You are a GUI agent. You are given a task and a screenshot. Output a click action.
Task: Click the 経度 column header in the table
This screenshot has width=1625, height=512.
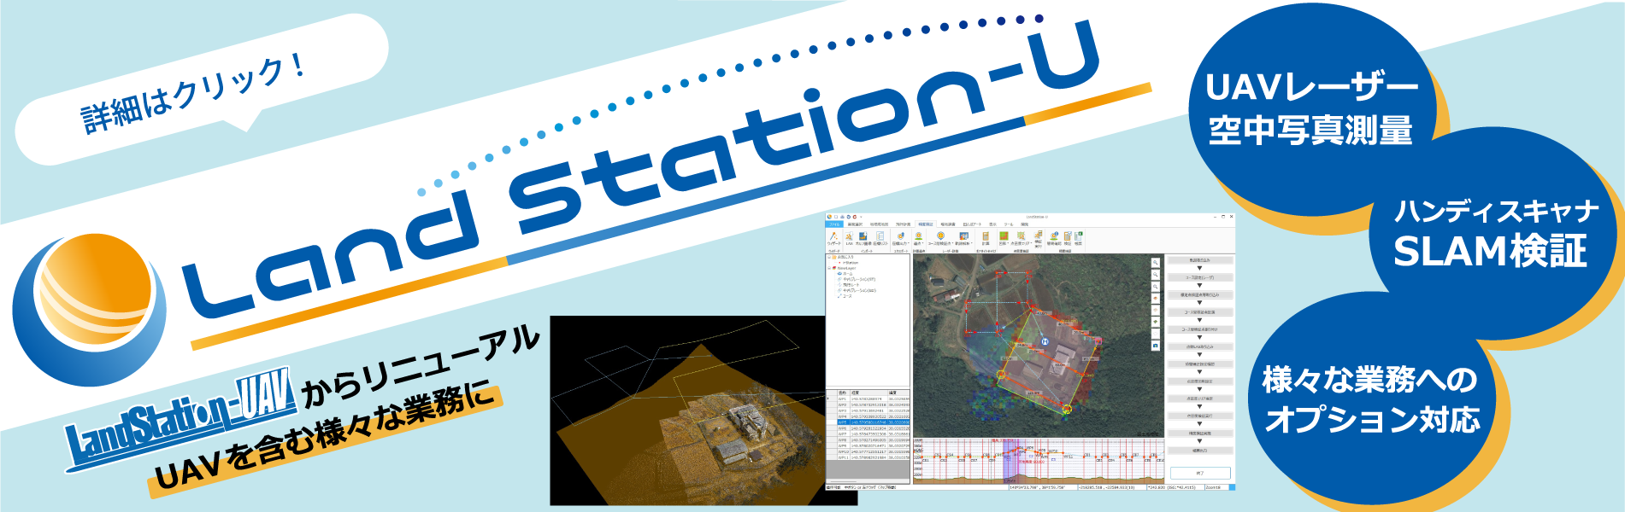pos(868,393)
